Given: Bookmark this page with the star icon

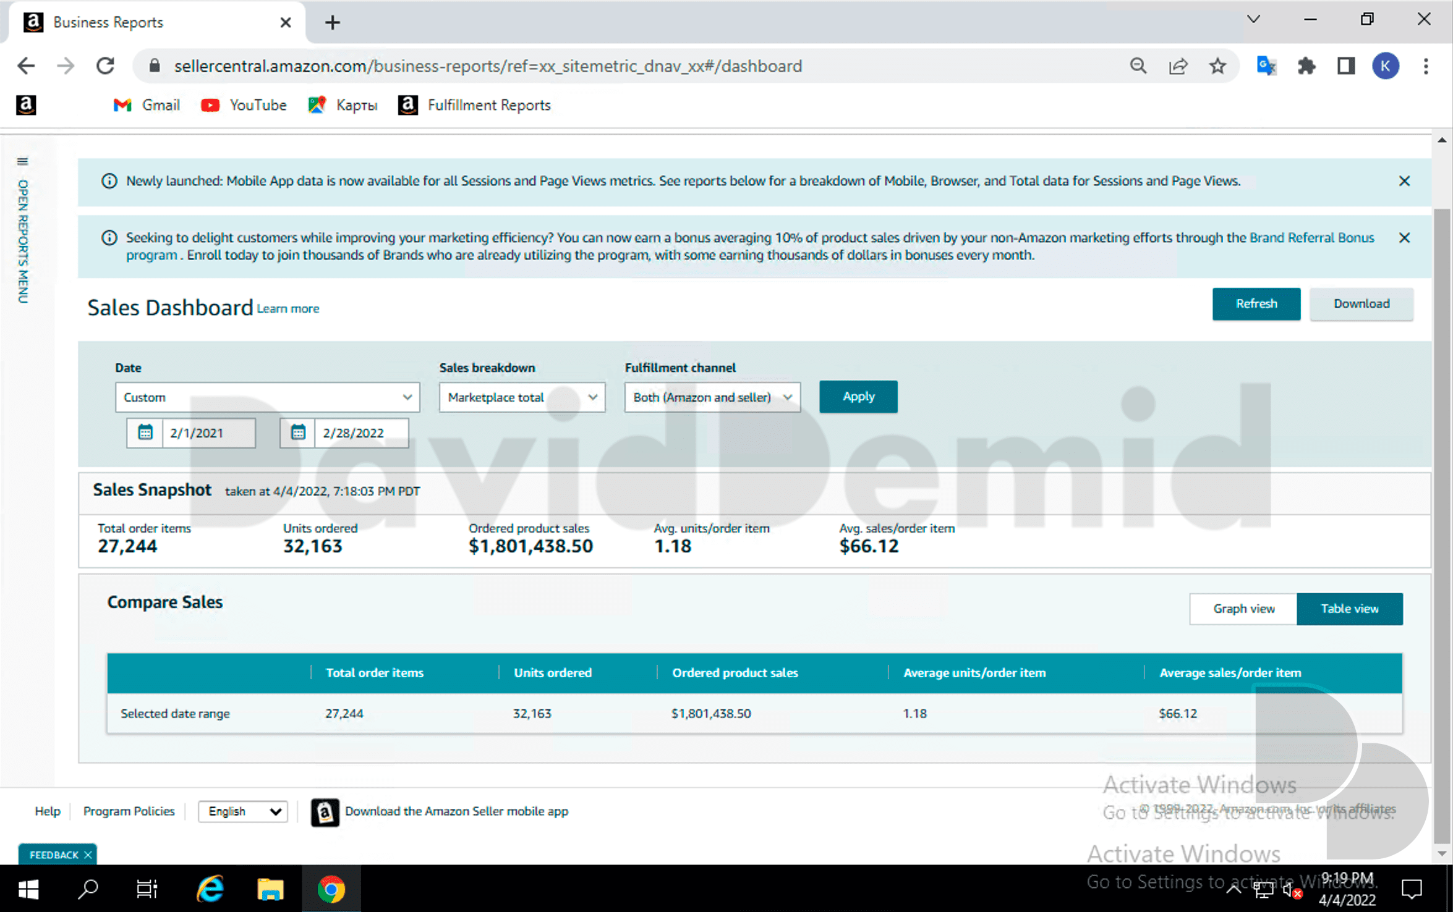Looking at the screenshot, I should [x=1217, y=65].
